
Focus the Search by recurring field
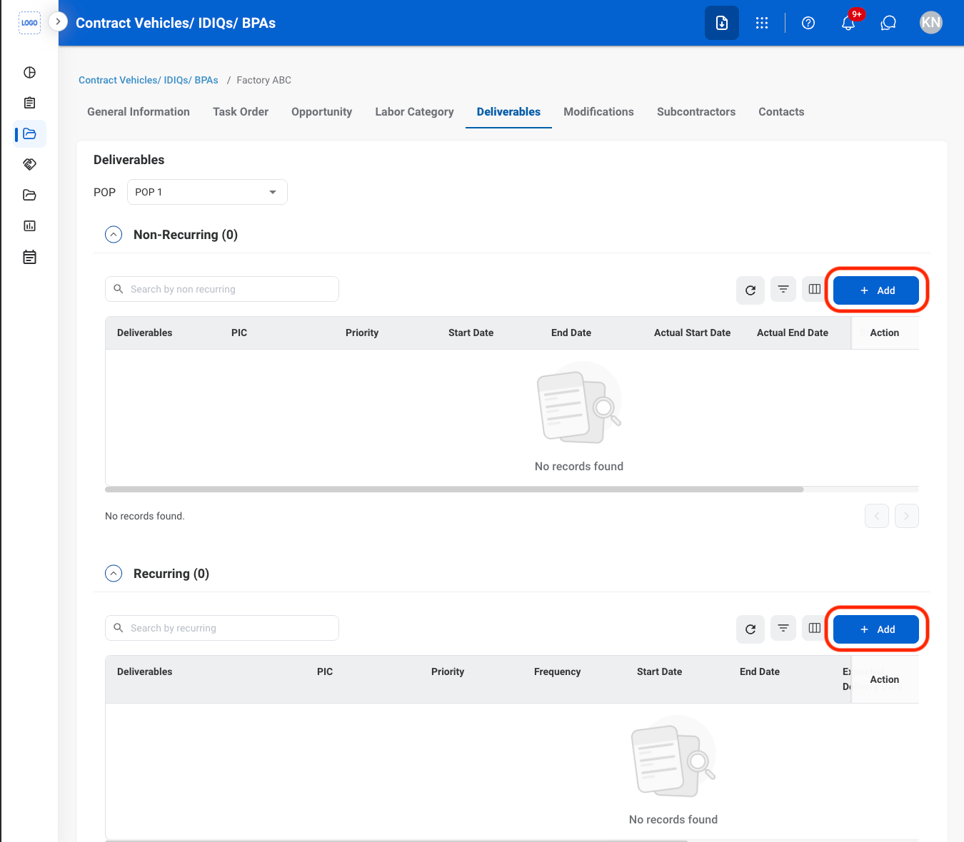pos(222,628)
